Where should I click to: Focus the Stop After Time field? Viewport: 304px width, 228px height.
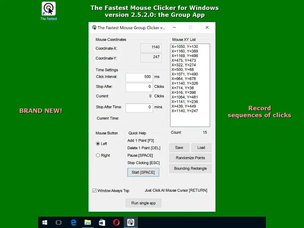click(139, 108)
